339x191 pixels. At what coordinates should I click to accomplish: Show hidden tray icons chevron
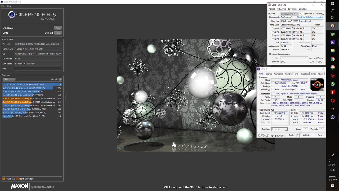(329, 160)
